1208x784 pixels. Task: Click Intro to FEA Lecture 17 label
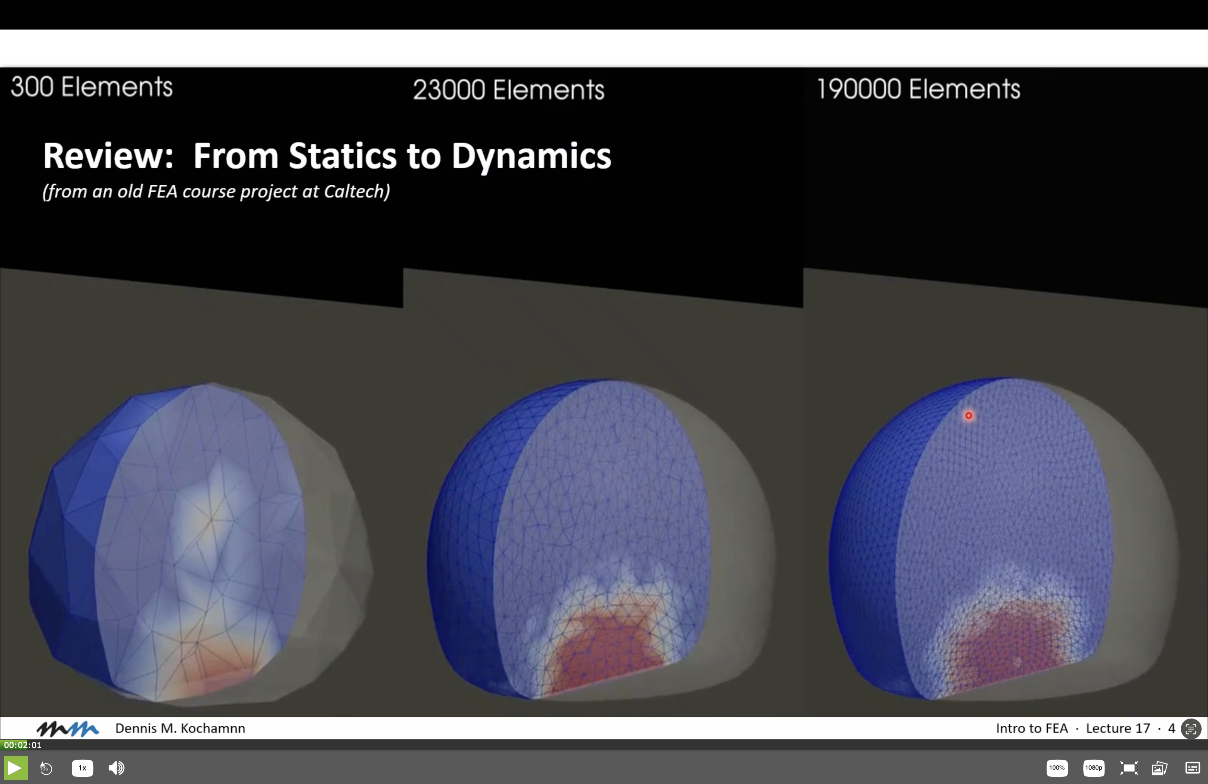click(1073, 729)
